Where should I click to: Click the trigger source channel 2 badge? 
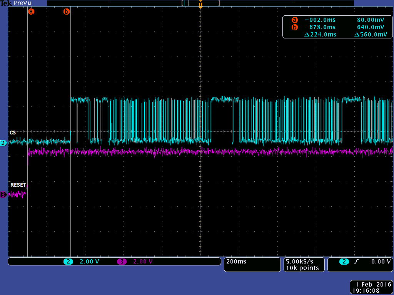point(344,261)
